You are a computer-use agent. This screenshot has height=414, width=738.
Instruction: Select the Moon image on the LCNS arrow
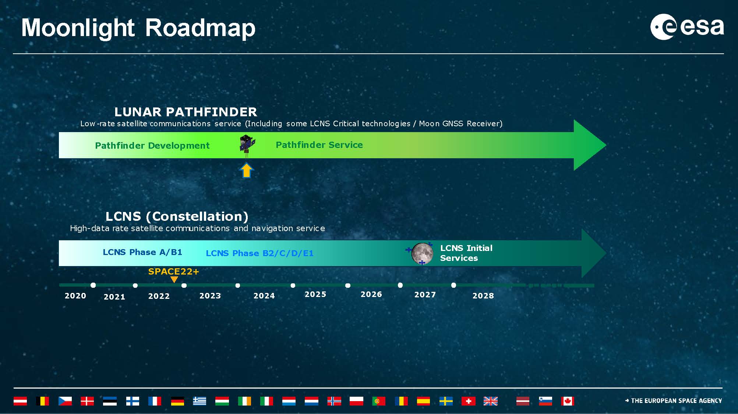click(x=422, y=253)
